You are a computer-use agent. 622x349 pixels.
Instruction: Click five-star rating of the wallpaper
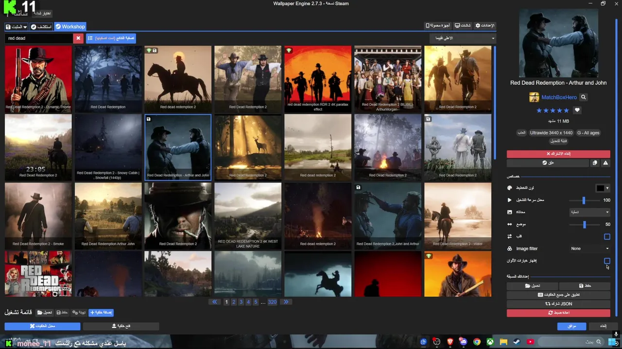(x=553, y=111)
